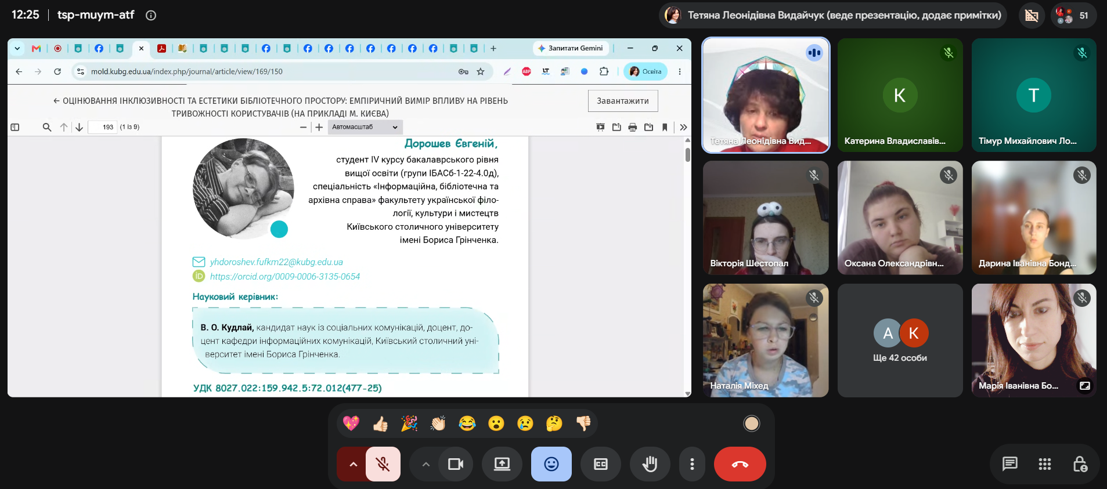Open the activities grid icon
The height and width of the screenshot is (489, 1107).
pos(1045,464)
